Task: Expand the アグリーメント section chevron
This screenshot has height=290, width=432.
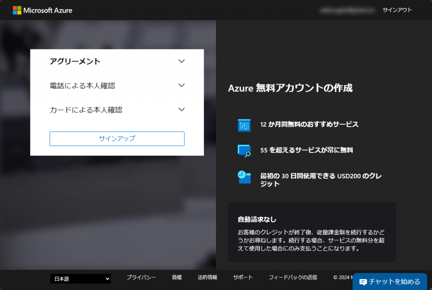Action: click(x=181, y=61)
